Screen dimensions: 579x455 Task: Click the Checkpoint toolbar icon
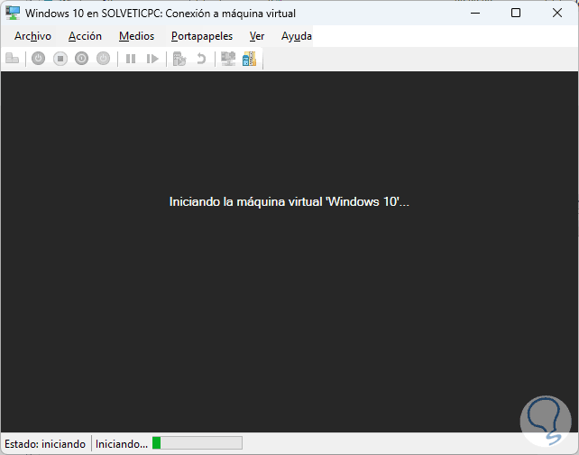[x=179, y=59]
